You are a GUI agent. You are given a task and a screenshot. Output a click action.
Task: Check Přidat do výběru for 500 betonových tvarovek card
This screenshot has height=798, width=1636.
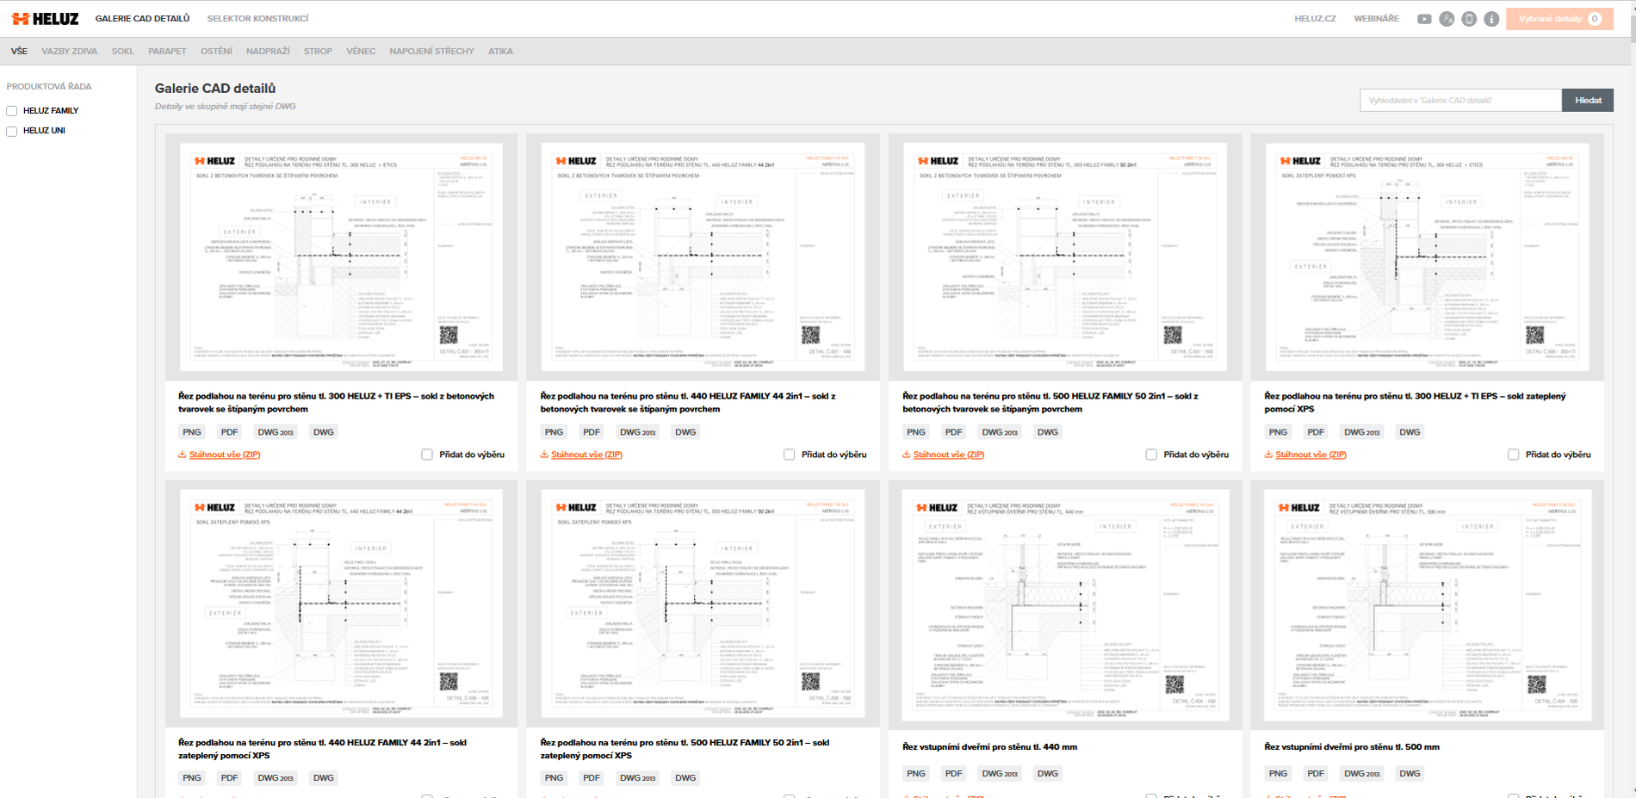tap(1151, 455)
